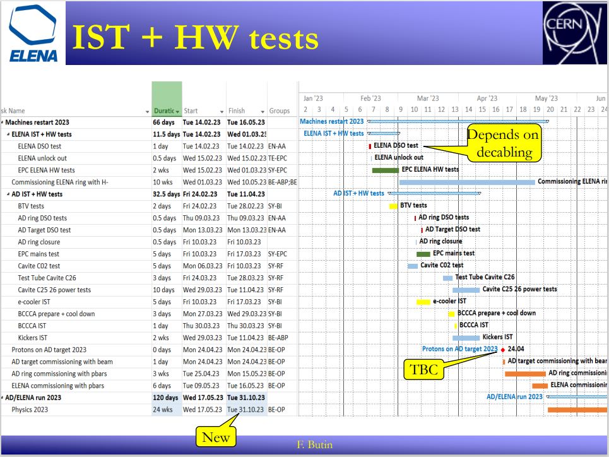609x457 pixels.
Task: Select Protons on AD target 2023 task name
Action: point(49,350)
